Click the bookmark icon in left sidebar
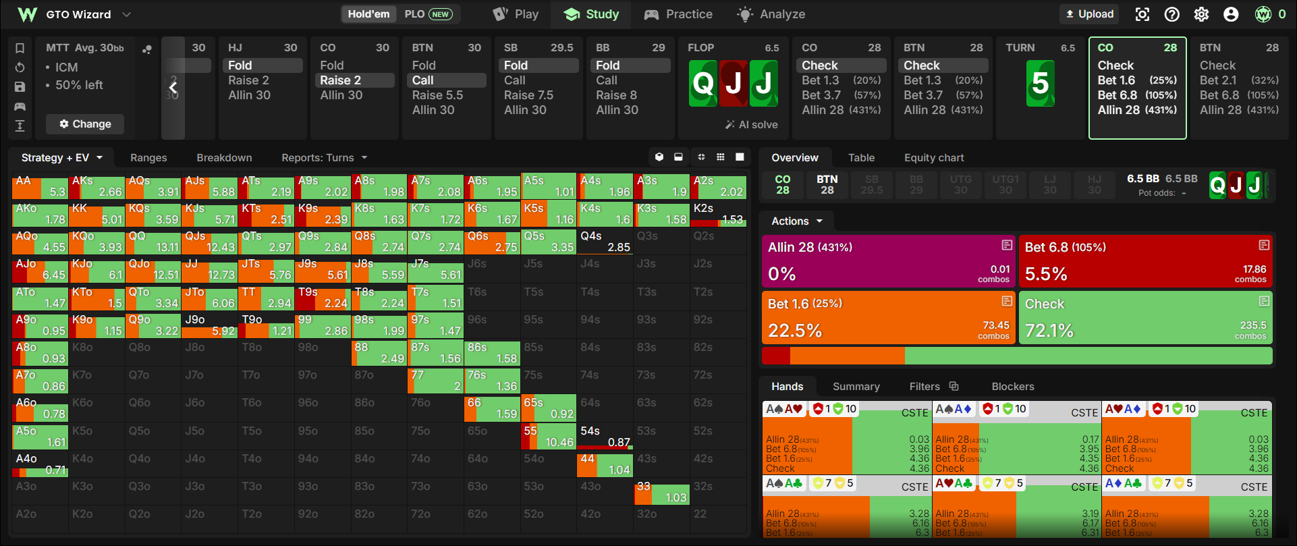The width and height of the screenshot is (1297, 546). click(20, 48)
